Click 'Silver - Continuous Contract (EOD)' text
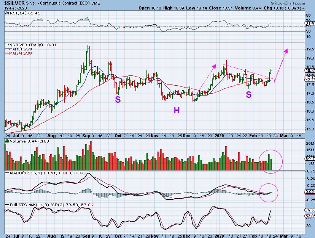Image resolution: width=315 pixels, height=238 pixels. click(x=58, y=3)
